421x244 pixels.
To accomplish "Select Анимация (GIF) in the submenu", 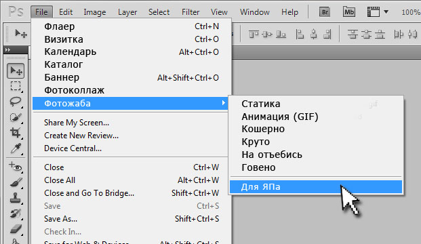I will tap(316, 117).
